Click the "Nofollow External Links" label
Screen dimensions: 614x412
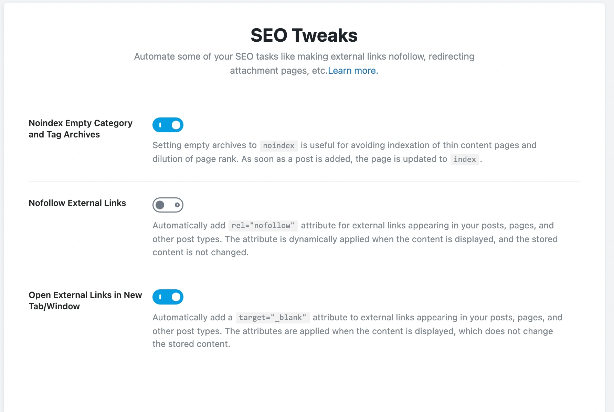click(x=77, y=203)
